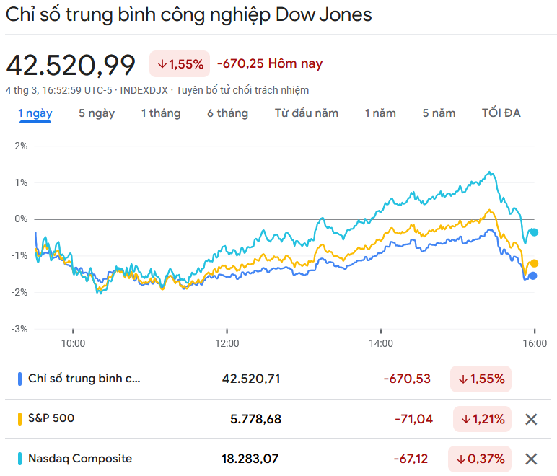Image resolution: width=557 pixels, height=476 pixels.
Task: Click the teal Nasdaq endpoint dot
Action: pos(534,232)
